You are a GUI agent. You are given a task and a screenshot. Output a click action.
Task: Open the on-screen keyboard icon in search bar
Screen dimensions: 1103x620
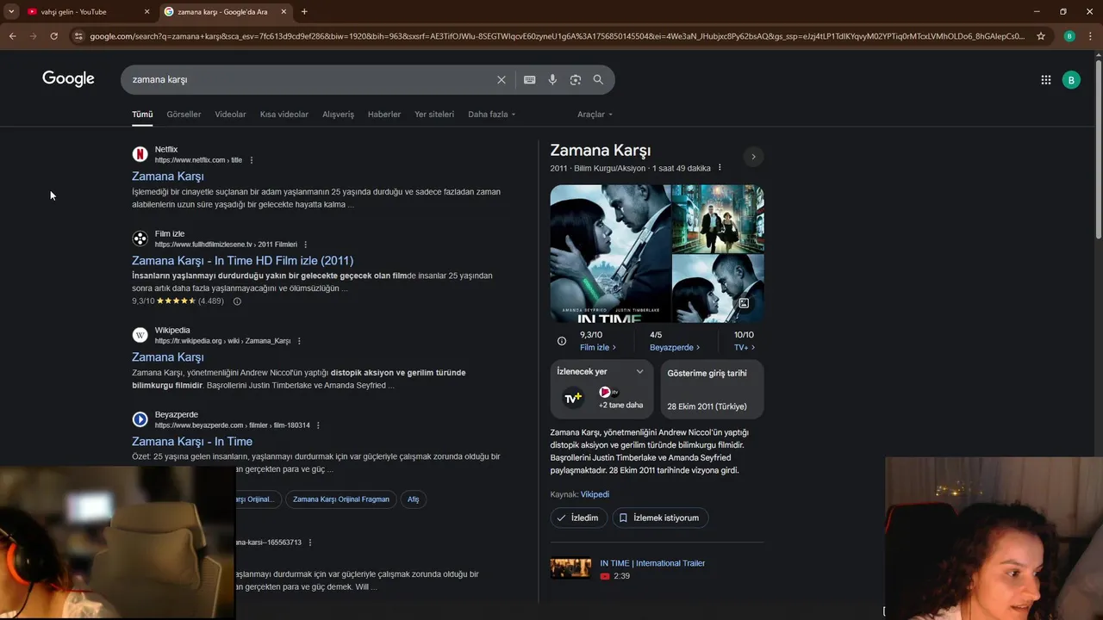click(x=529, y=79)
